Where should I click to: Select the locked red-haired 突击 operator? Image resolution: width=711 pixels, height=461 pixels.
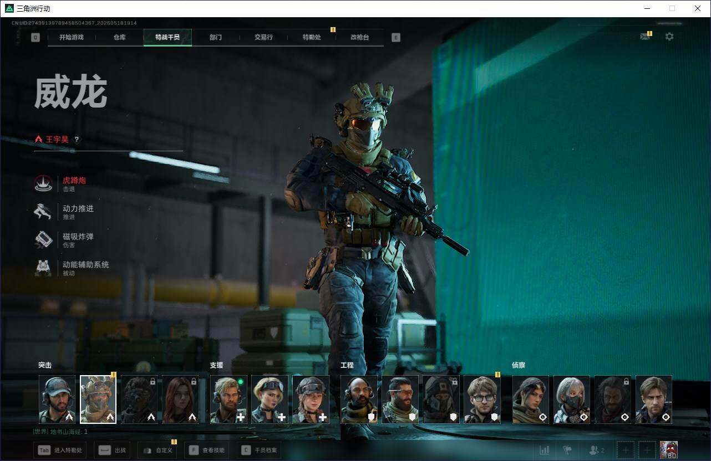[x=180, y=399]
